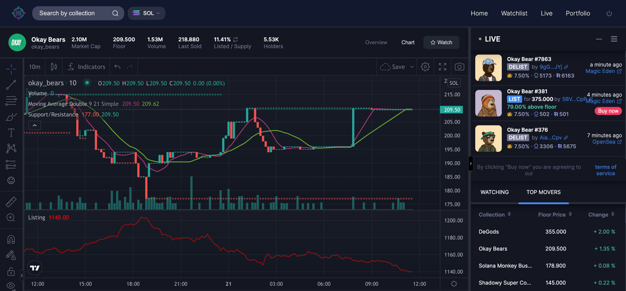Redo the chart action
Image resolution: width=626 pixels, height=291 pixels.
pos(130,67)
